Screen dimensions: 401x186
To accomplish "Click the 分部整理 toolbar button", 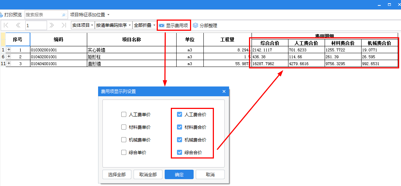I will click(x=205, y=25).
